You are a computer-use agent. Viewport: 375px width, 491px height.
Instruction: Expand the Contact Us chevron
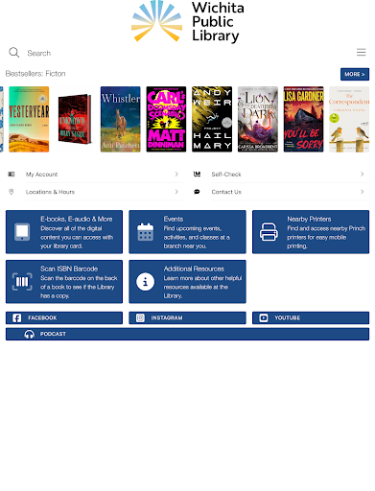click(x=363, y=192)
